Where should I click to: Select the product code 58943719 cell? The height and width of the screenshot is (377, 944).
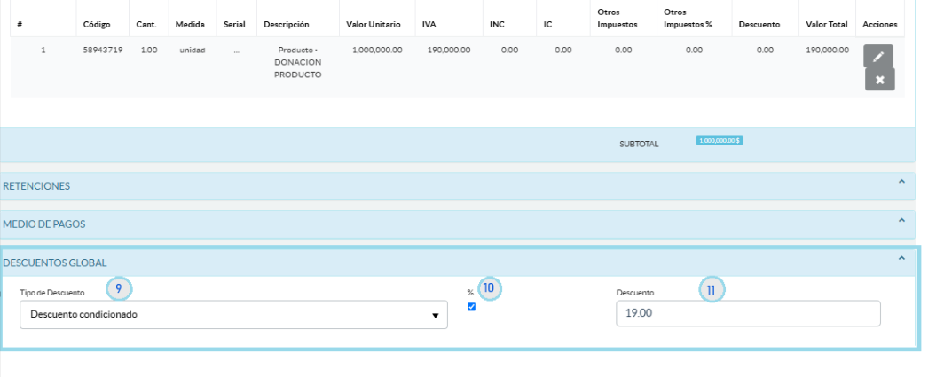[101, 51]
